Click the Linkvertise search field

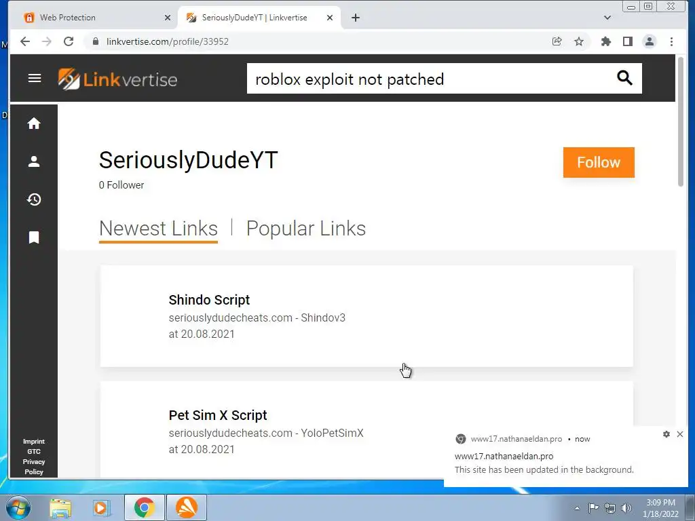(x=430, y=79)
